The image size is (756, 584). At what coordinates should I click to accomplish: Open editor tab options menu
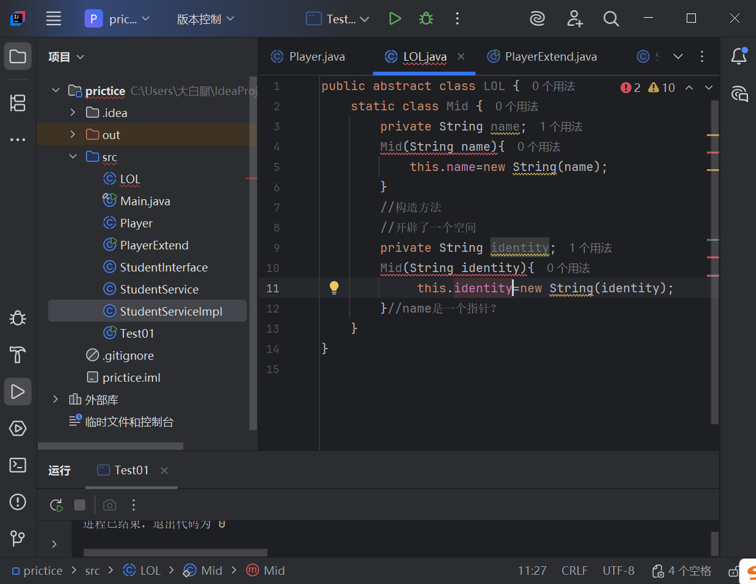[x=702, y=56]
